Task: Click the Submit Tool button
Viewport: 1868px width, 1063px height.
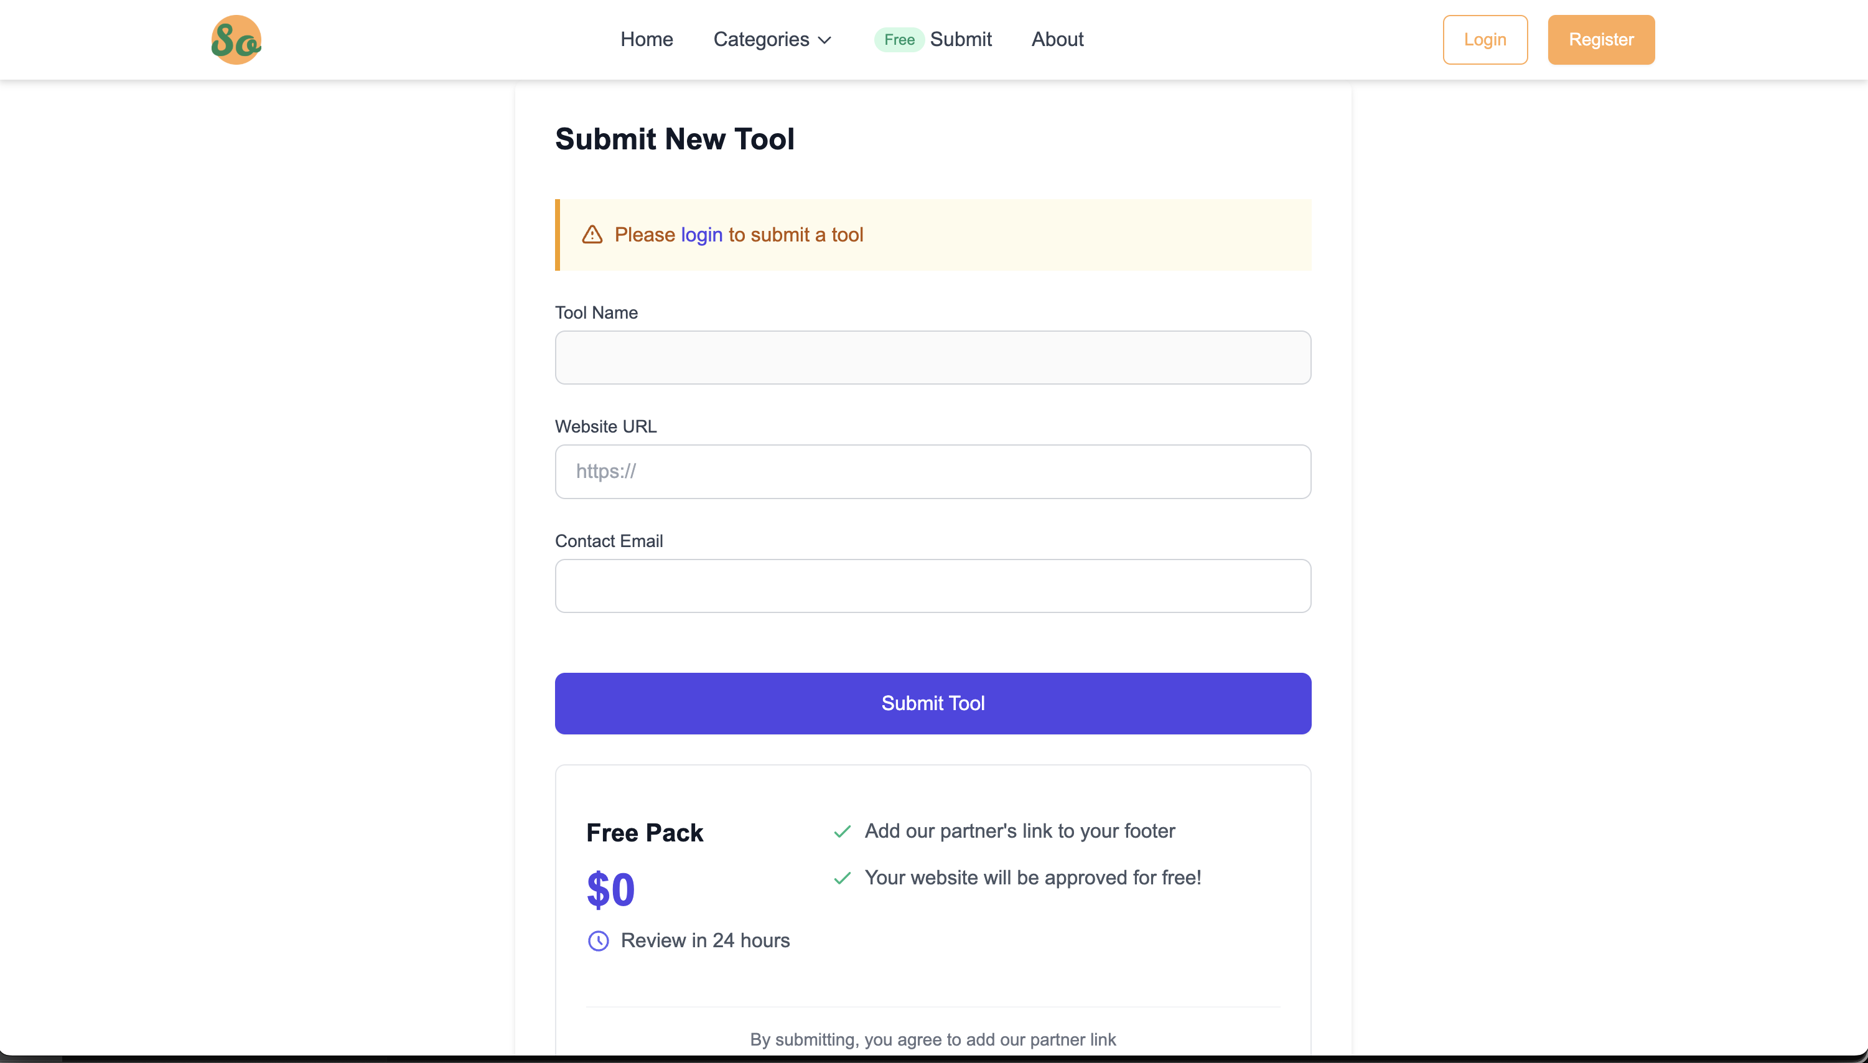Action: (x=933, y=703)
